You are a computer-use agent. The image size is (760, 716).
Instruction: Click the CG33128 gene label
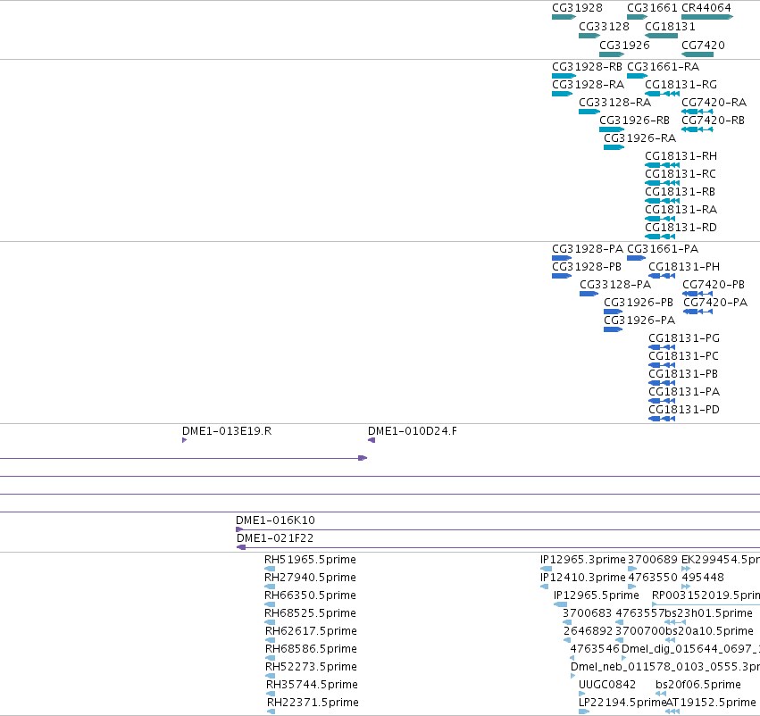604,26
